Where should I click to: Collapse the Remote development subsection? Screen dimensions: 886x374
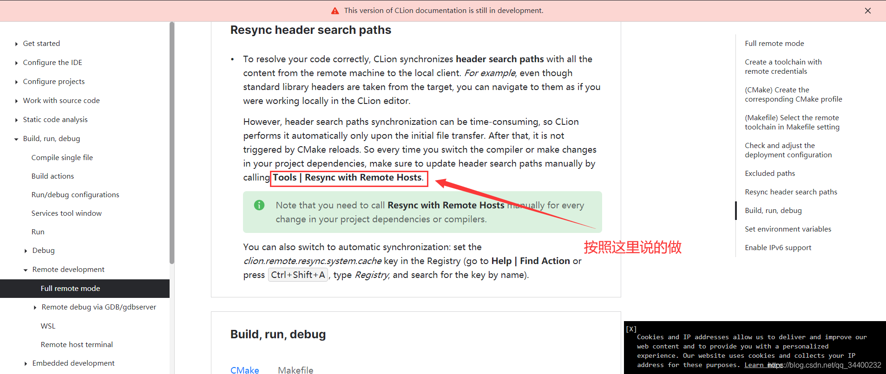(26, 270)
